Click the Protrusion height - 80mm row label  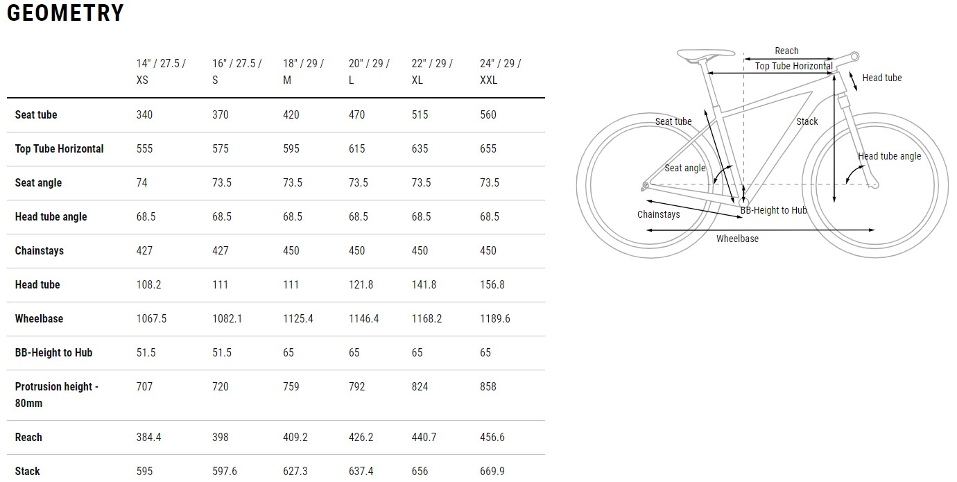point(56,395)
